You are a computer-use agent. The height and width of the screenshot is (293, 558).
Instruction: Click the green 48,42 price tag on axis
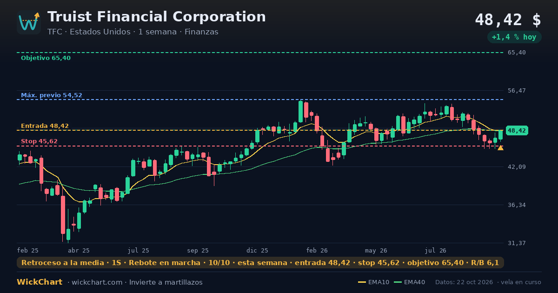(517, 131)
